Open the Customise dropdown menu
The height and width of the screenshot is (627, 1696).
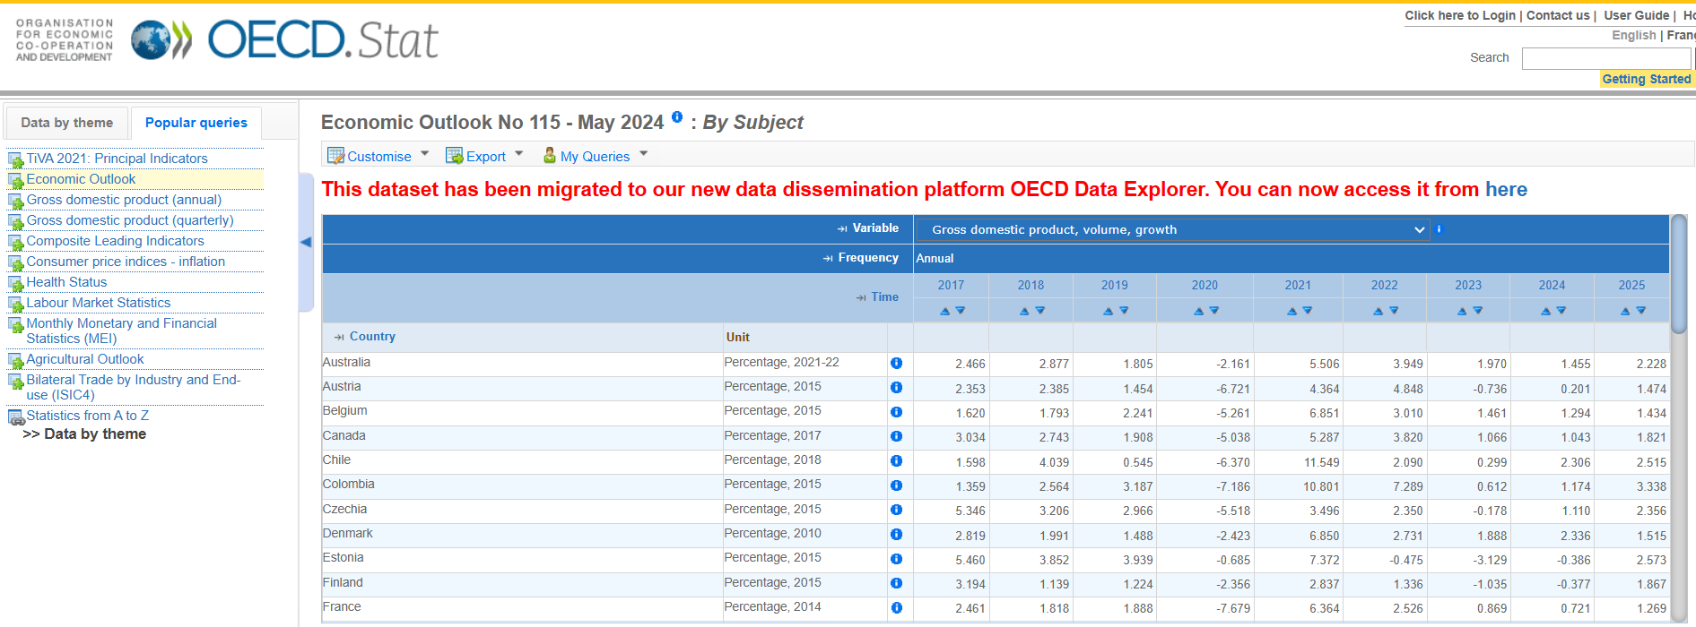tap(378, 156)
